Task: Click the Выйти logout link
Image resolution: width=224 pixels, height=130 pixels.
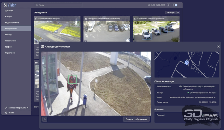Action: pyautogui.click(x=11, y=113)
